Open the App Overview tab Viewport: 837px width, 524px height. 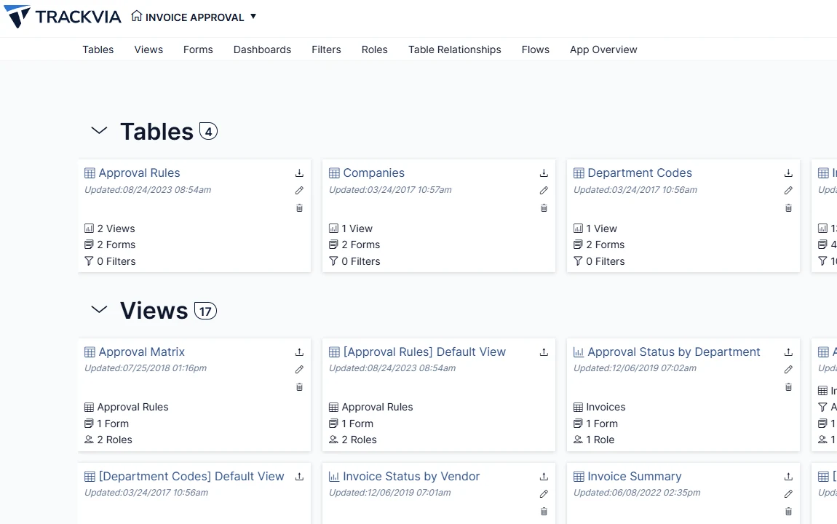(603, 49)
